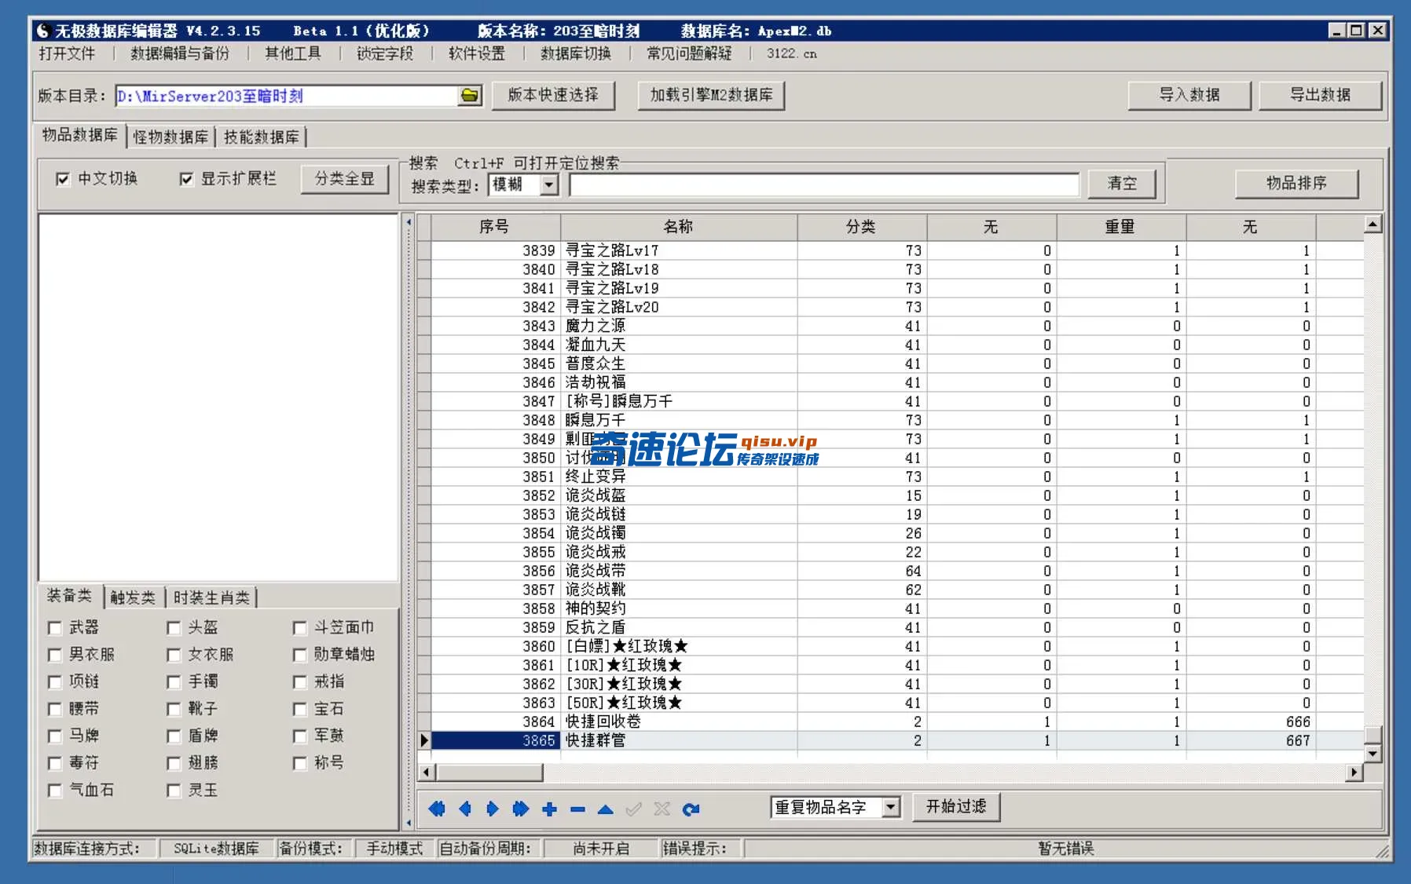Click the horizontal scrollbar thumb
1411x884 pixels.
(489, 773)
